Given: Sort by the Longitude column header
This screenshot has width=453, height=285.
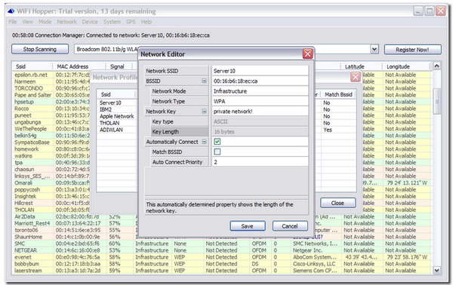Looking at the screenshot, I should click(406, 66).
